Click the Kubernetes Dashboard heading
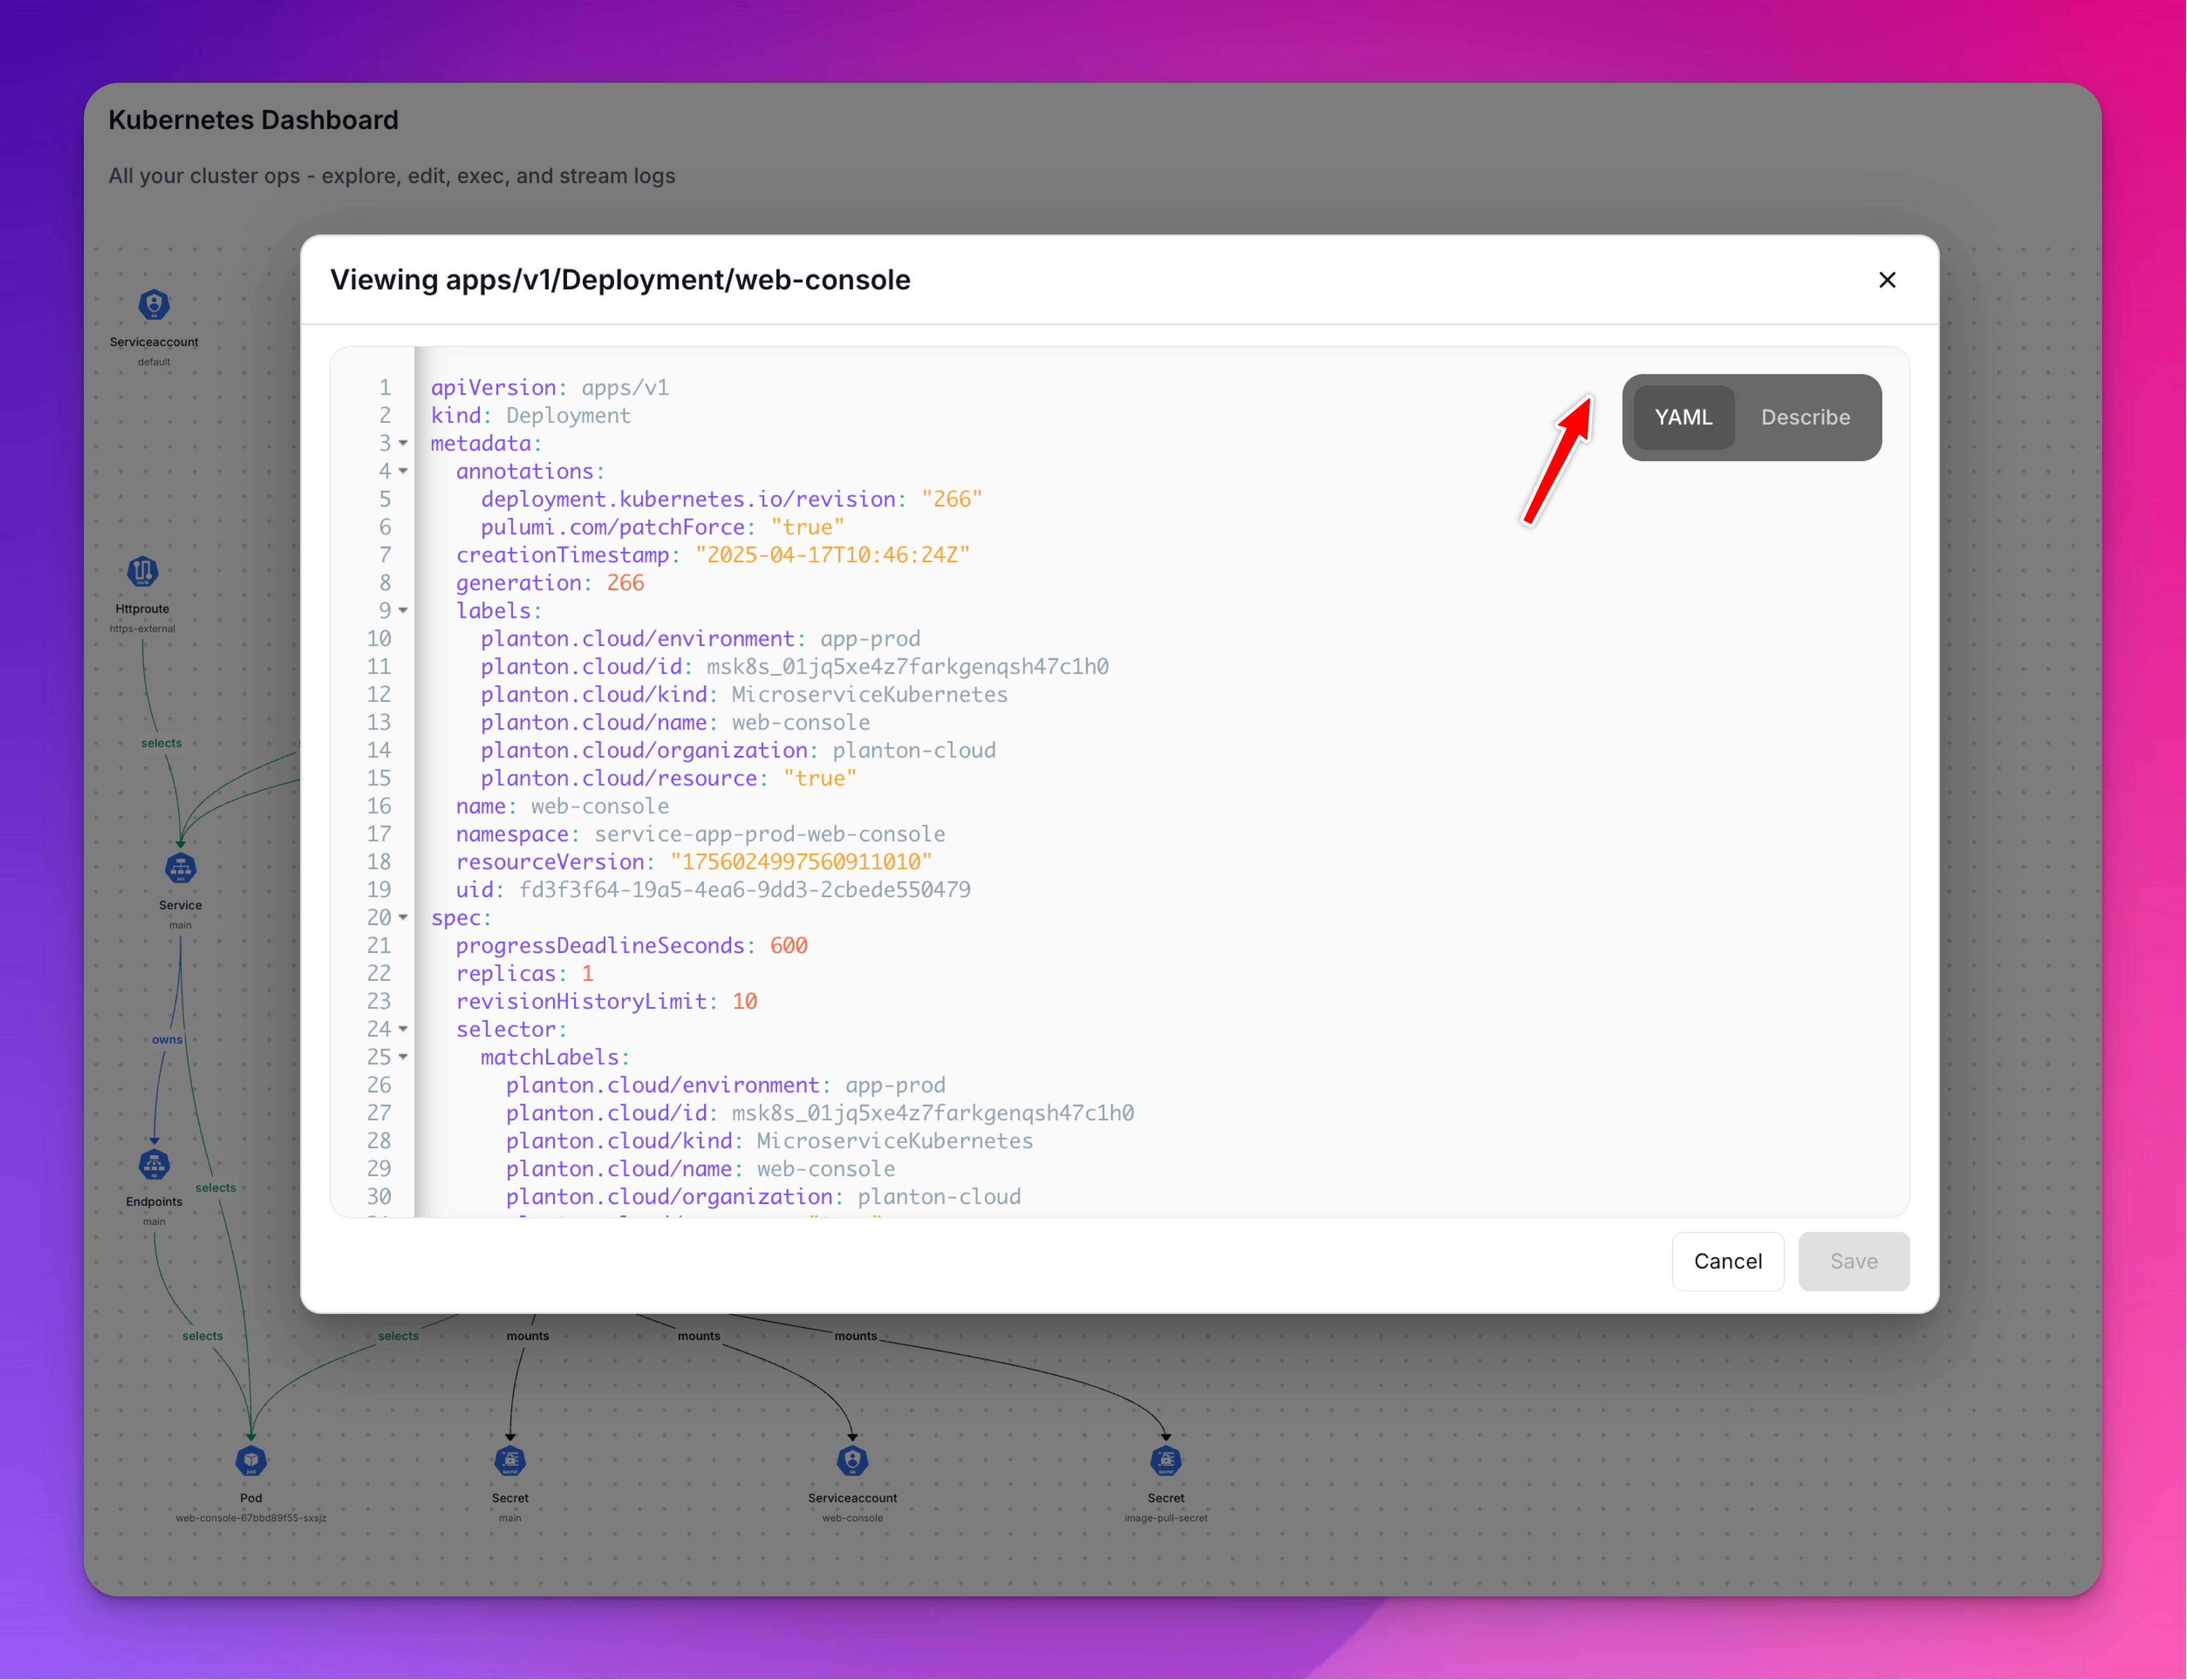Image resolution: width=2187 pixels, height=1680 pixels. coord(253,120)
